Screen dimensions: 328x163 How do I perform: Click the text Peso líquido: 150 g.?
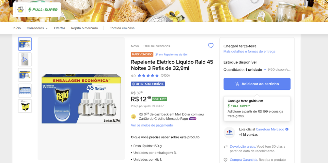click(x=148, y=146)
